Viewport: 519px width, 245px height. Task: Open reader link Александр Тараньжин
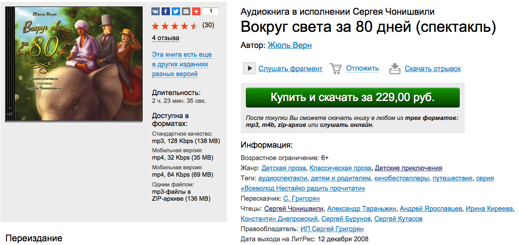[x=362, y=209]
